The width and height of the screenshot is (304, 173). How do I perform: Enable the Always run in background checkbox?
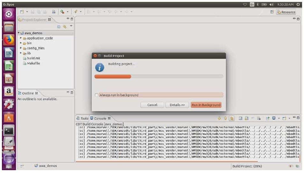coord(97,95)
